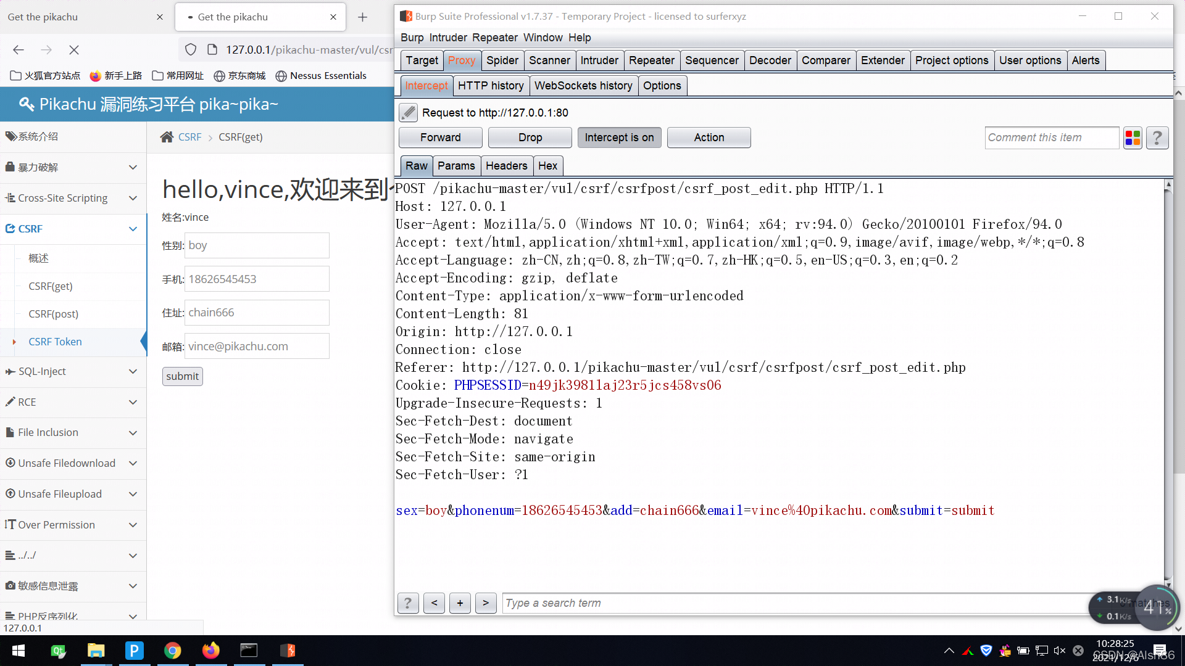Open the Intruder menu in menu bar
The image size is (1185, 666).
tap(448, 38)
